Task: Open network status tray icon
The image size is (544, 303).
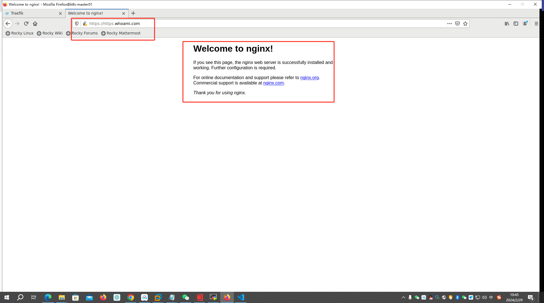Action: click(478, 297)
